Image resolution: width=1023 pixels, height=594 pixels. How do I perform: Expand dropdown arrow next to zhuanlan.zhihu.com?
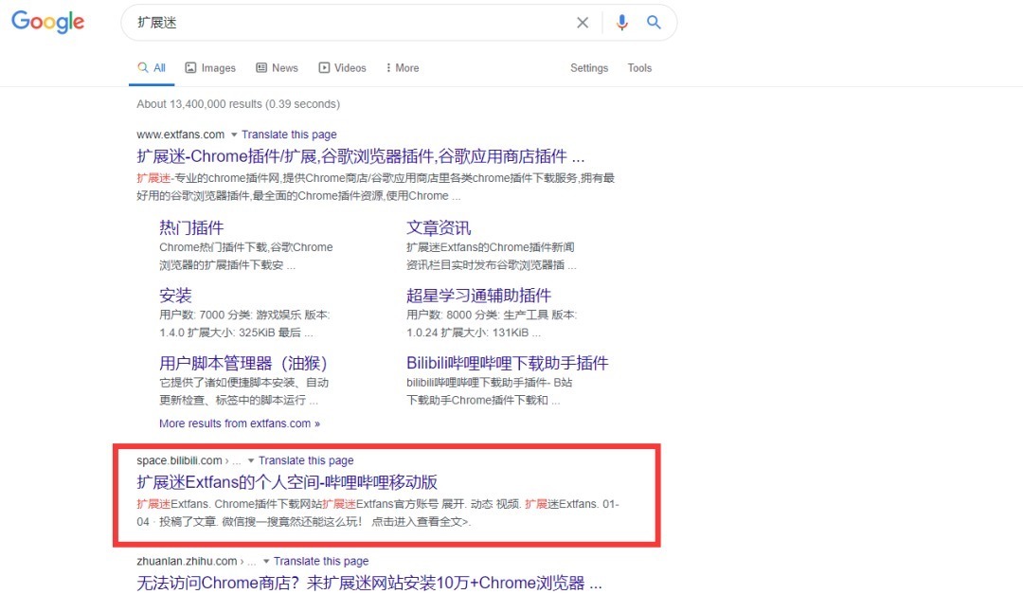coord(266,562)
